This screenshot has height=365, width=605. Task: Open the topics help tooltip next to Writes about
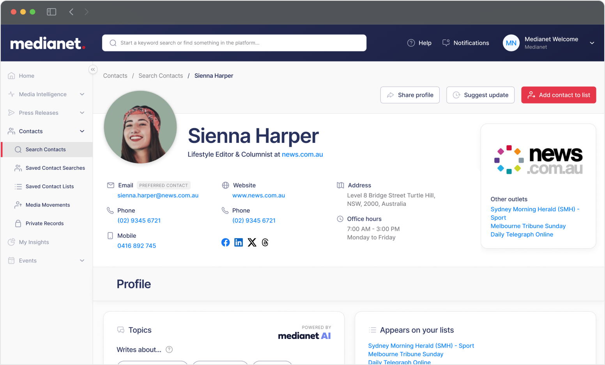coord(169,349)
